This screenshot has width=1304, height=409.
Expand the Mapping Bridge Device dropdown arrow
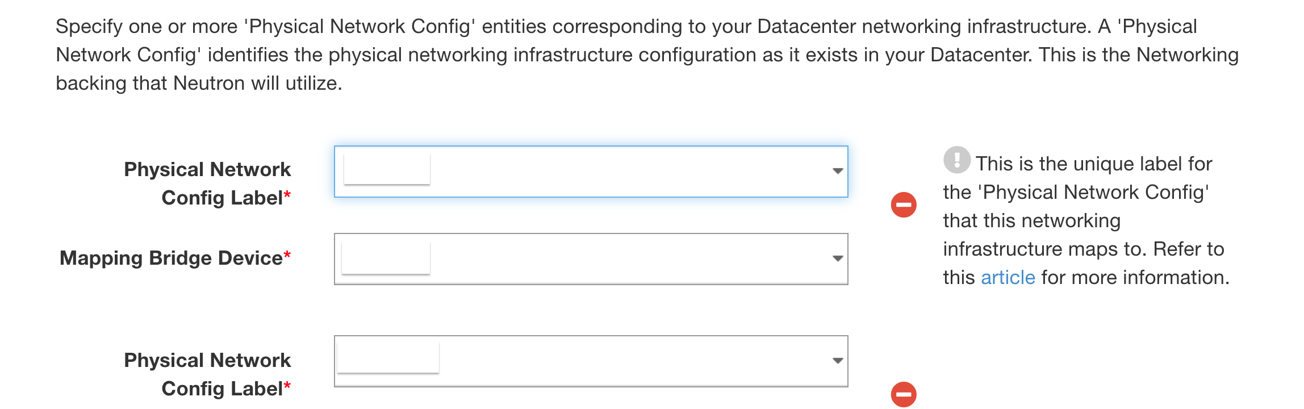pyautogui.click(x=838, y=258)
